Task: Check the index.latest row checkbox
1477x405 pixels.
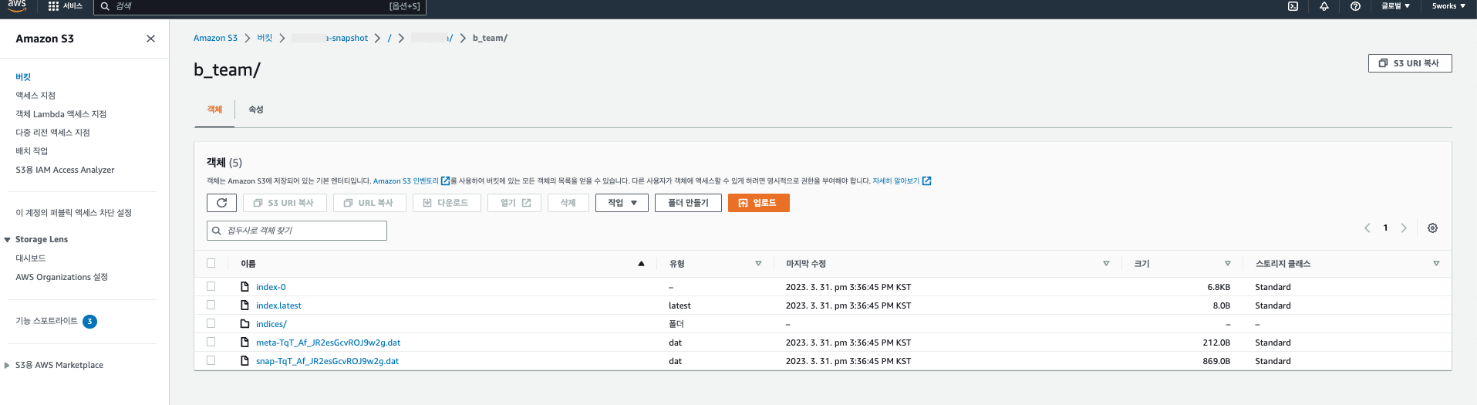Action: 211,305
